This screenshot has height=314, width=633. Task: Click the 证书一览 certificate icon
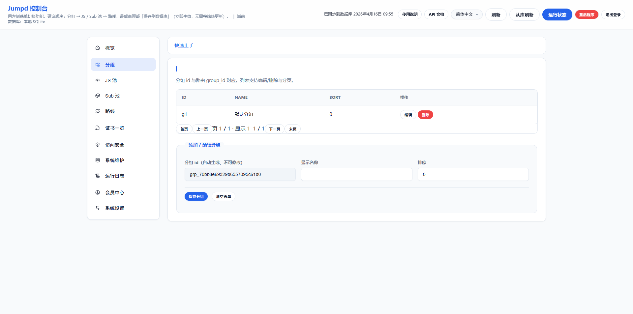(x=98, y=128)
